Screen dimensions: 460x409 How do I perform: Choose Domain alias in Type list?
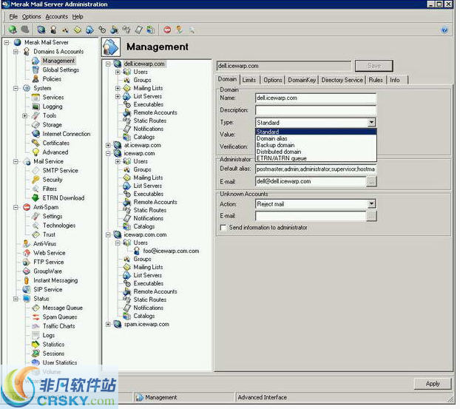pos(316,138)
